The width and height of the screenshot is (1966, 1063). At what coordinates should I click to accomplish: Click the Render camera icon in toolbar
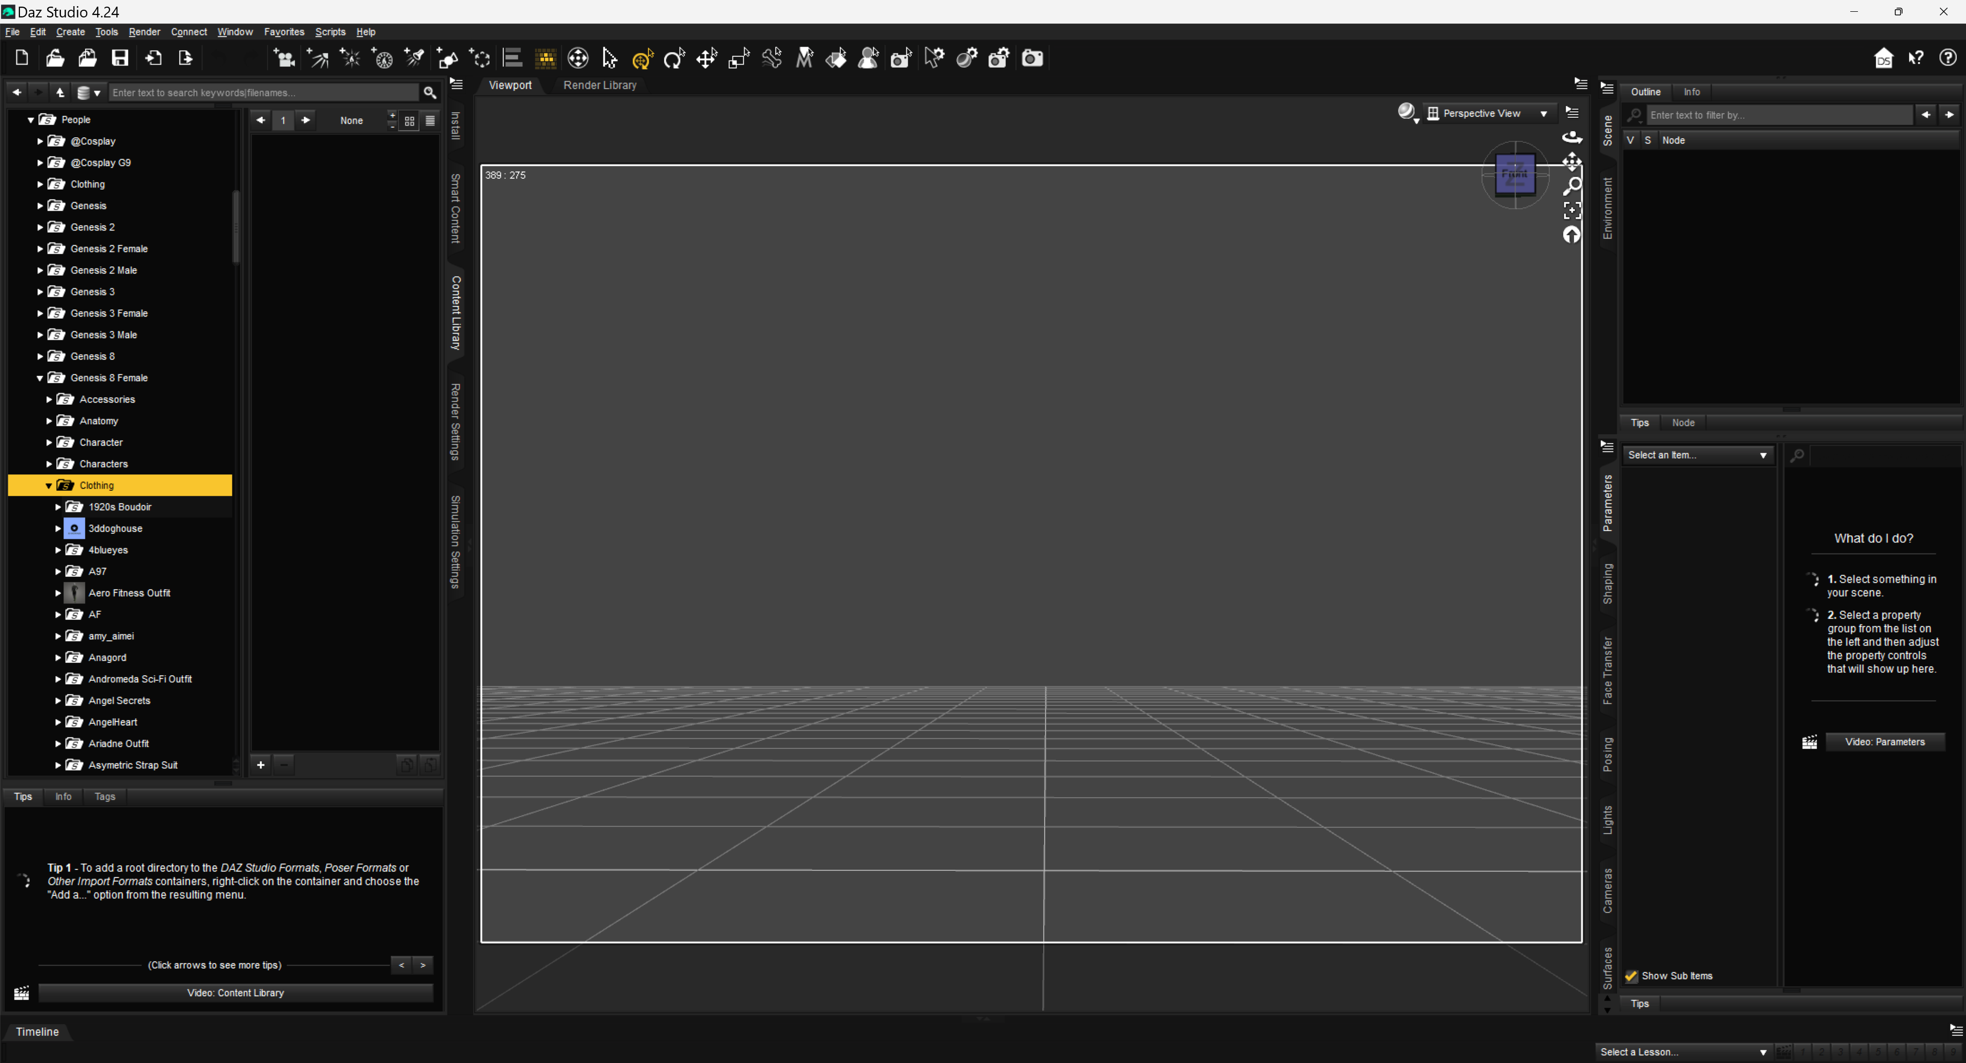[1032, 58]
